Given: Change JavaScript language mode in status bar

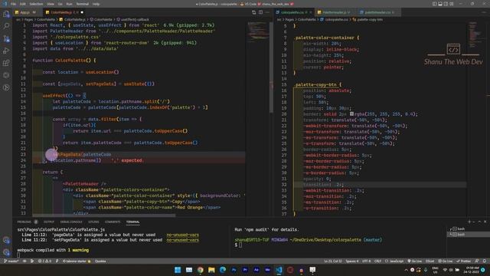Looking at the screenshot, I should coord(394,261).
